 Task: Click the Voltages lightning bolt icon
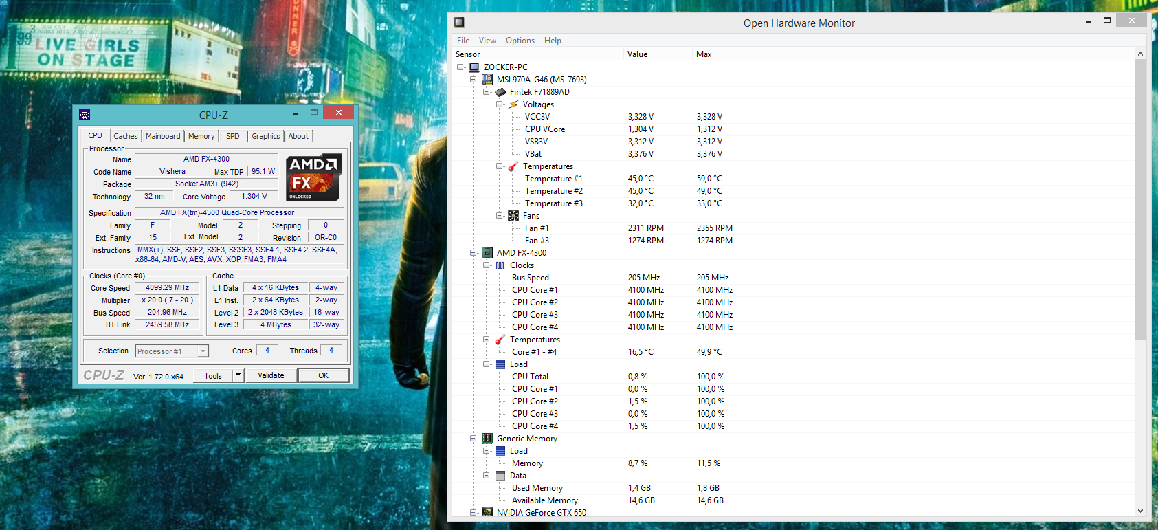click(513, 104)
